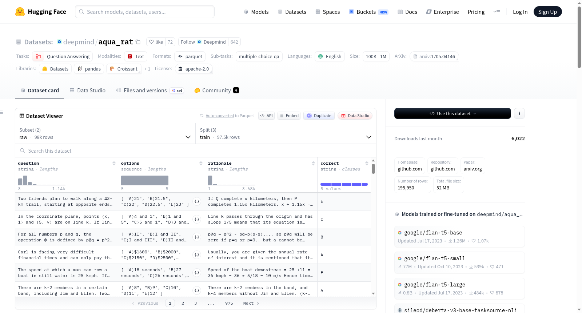Screen dimensions: 582x313
Task: Go to Datasets in navigation
Action: (x=292, y=12)
